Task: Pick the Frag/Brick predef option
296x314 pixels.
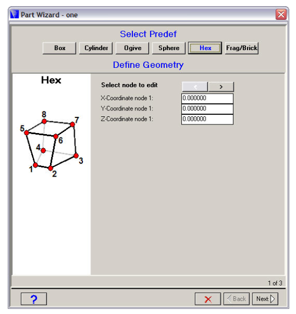Action: tap(242, 48)
